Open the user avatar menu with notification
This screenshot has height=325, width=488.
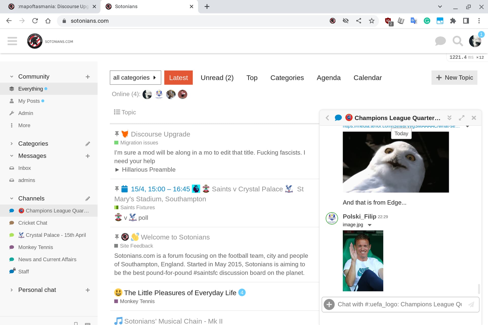(x=475, y=41)
